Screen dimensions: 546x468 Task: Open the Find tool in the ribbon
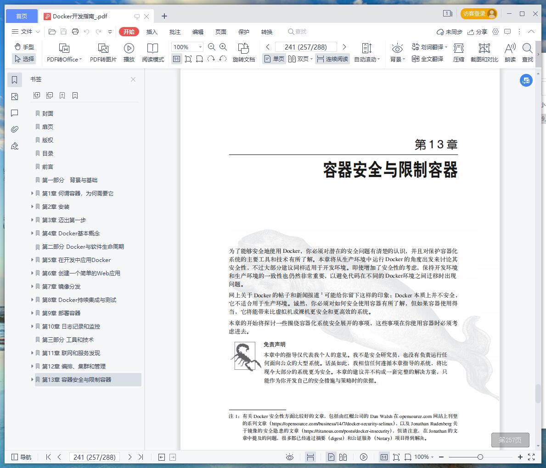click(x=528, y=53)
